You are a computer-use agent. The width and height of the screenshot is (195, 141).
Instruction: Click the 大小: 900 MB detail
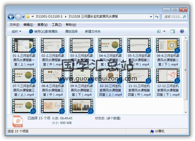click(62, 123)
